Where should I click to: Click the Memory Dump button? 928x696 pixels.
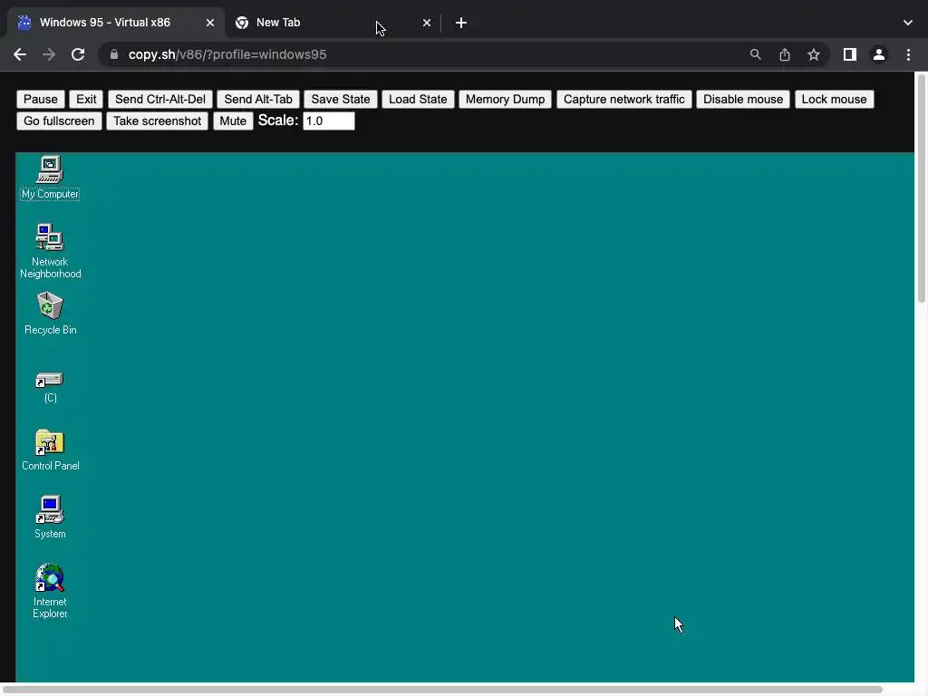click(505, 100)
